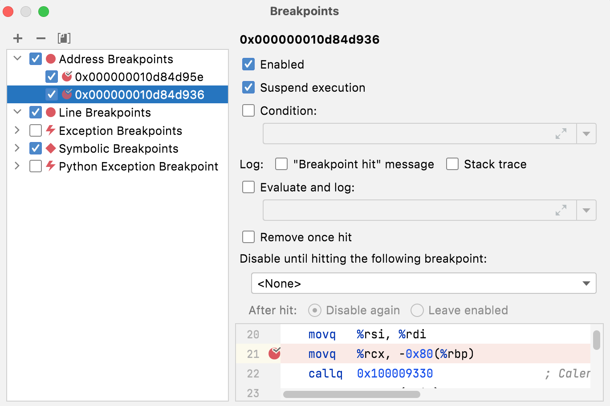
Task: Click the minus icon to remove a breakpoint
Action: (x=41, y=38)
